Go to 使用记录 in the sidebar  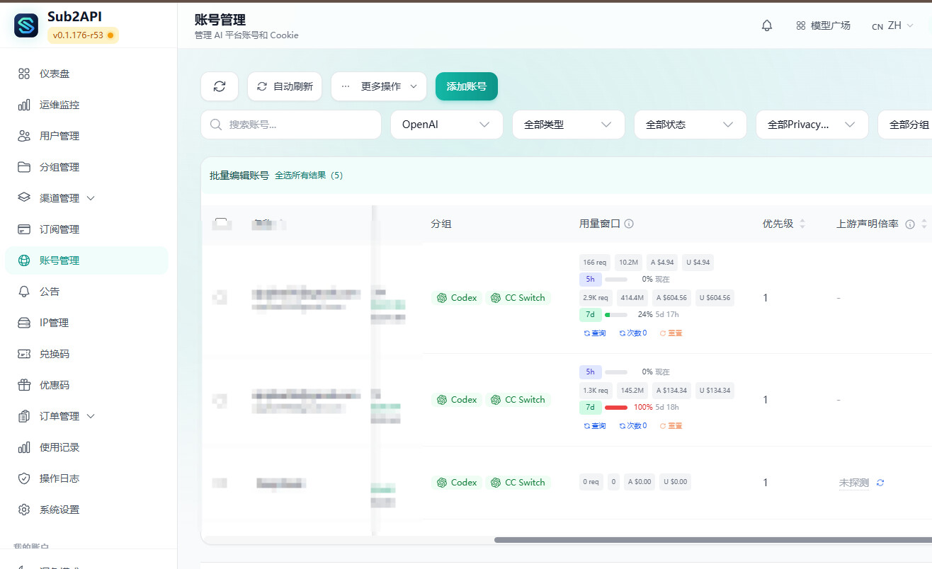point(86,447)
